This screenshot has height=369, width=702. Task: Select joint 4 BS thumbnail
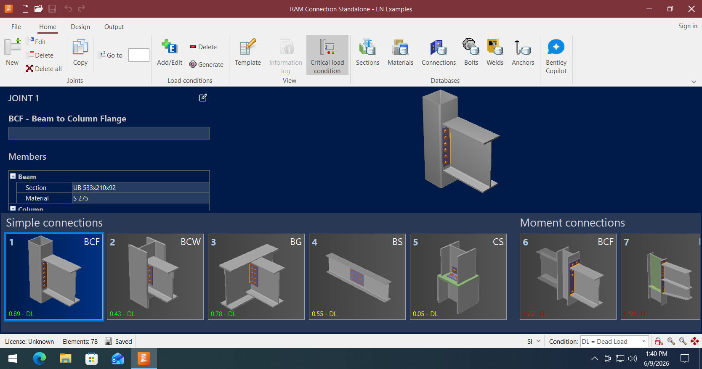click(x=357, y=277)
